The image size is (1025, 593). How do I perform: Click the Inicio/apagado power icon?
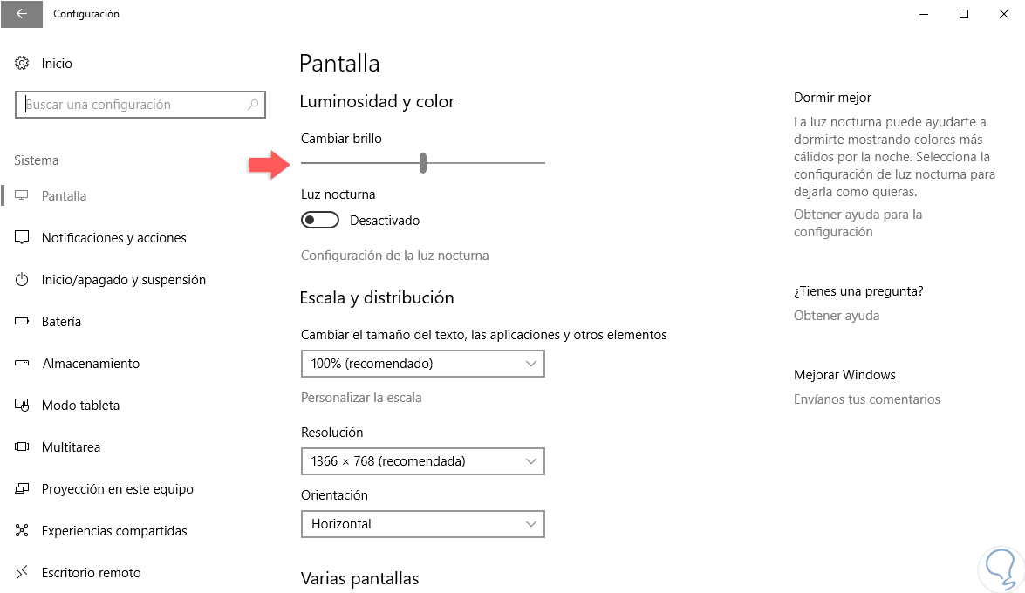pos(23,280)
